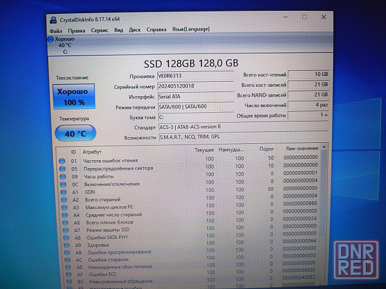Click status circle for AC Ошибки стирания
This screenshot has height=289, width=386.
[67, 260]
